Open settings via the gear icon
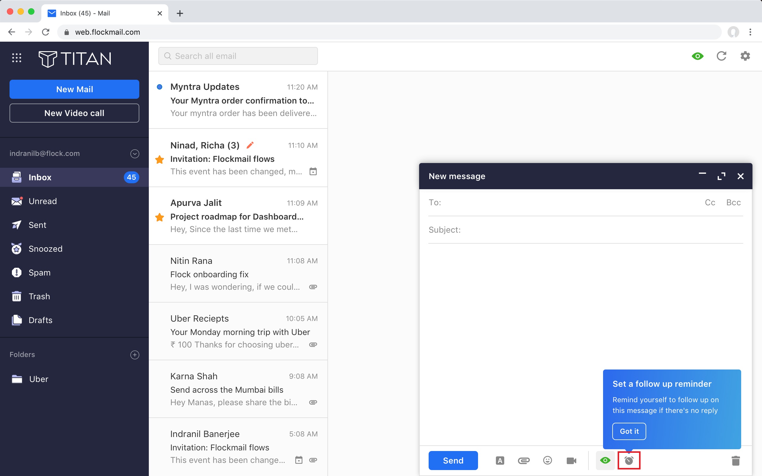Screen dimensions: 762x476 [745, 56]
